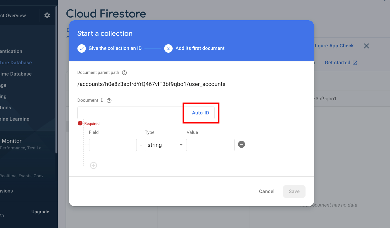Click 'Start a collection' dialog title
The width and height of the screenshot is (390, 228).
[x=105, y=33]
